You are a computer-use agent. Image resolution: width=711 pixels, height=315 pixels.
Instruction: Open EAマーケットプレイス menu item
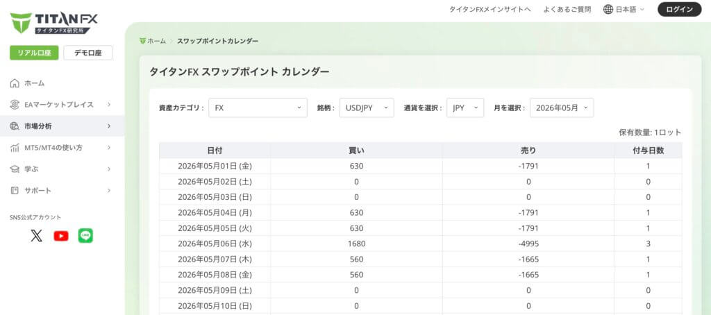pos(61,105)
